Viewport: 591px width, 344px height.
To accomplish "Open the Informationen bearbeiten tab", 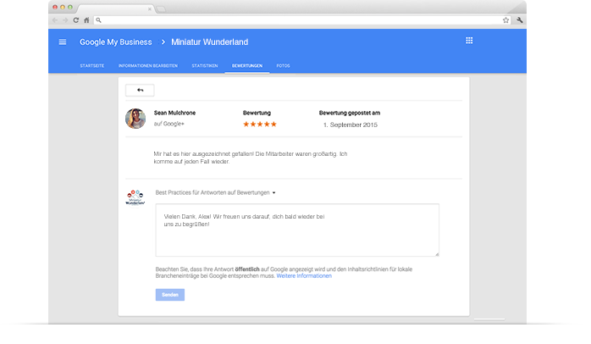I will (x=148, y=65).
